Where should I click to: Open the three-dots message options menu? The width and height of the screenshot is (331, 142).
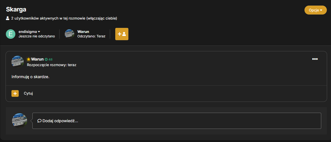(x=315, y=59)
